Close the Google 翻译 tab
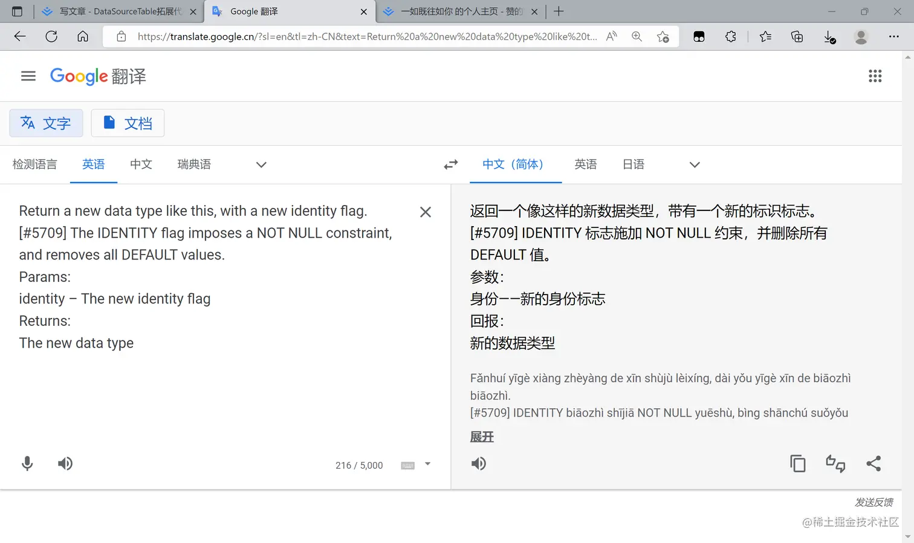 [x=363, y=11]
